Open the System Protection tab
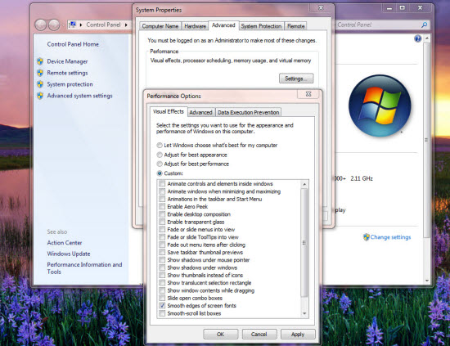Screen dimensions: 450x346 (261, 26)
